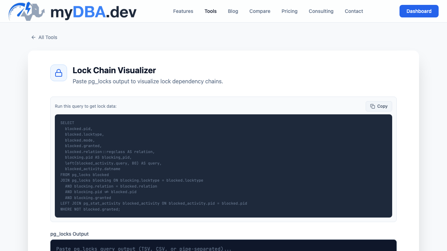Open the Consulting navigation link
The width and height of the screenshot is (447, 251).
click(321, 11)
